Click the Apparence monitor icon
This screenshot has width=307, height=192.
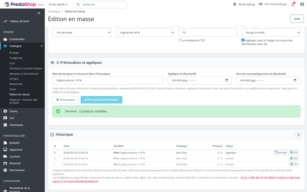coord(5,150)
